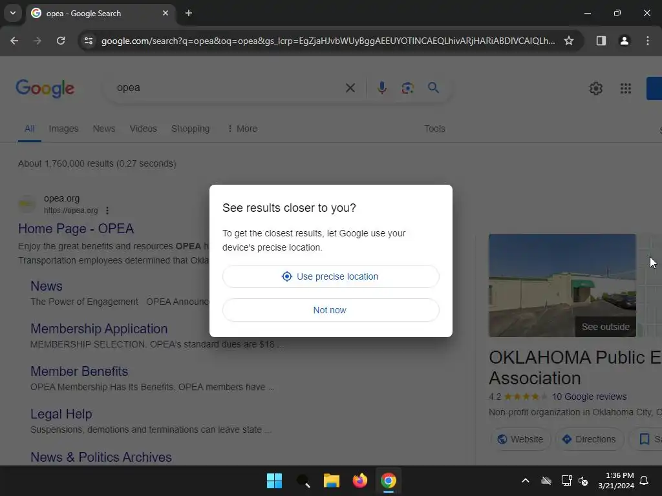
Task: Start voice search with microphone icon
Action: (x=381, y=88)
